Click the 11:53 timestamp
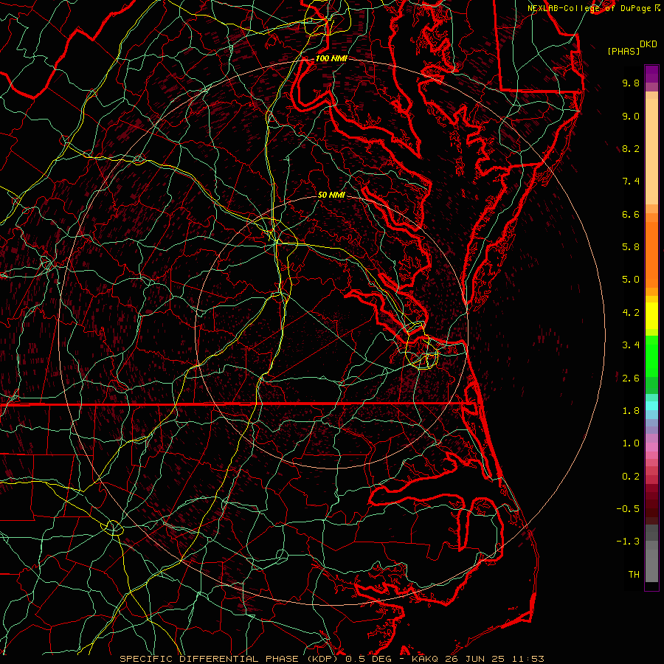This screenshot has width=664, height=664. 527,659
